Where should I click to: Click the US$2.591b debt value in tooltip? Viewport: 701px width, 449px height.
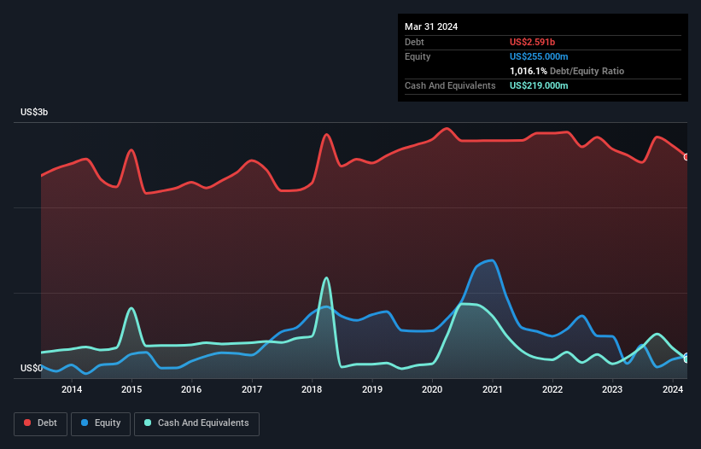(x=532, y=42)
